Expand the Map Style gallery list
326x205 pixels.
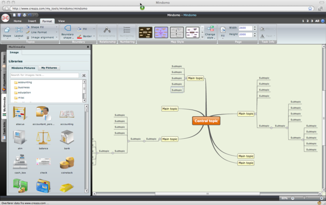pyautogui.click(x=202, y=37)
